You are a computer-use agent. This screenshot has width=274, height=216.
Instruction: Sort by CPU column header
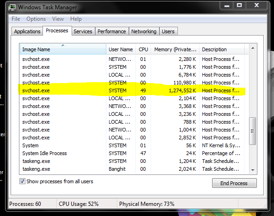[143, 49]
